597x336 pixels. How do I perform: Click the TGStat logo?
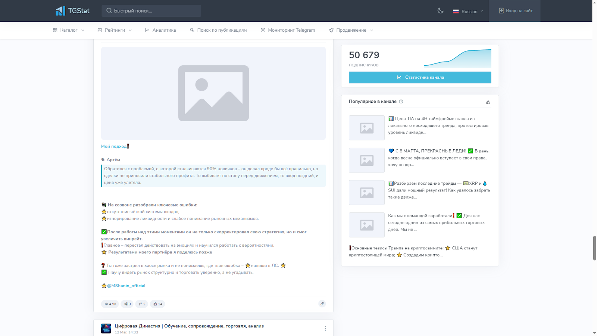[73, 11]
